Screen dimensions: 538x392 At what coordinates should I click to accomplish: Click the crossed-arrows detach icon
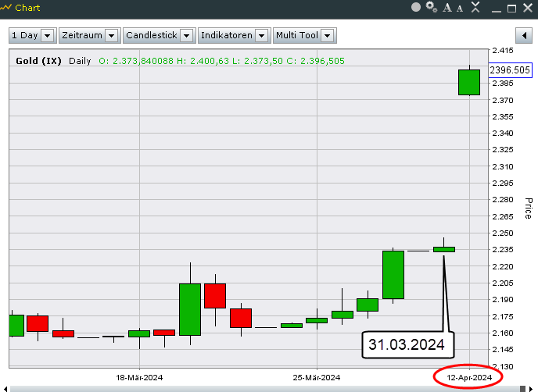[475, 7]
